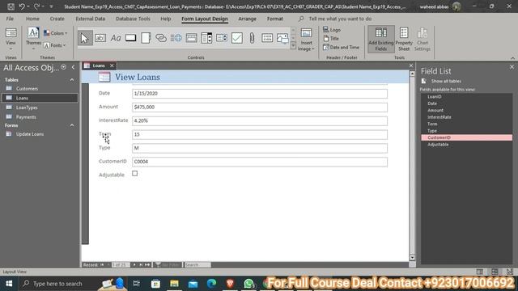Pick the Option Group control icon
This screenshot has width=518, height=291.
click(x=267, y=38)
